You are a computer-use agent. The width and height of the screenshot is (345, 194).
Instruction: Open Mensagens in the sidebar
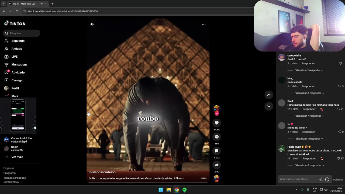19,65
